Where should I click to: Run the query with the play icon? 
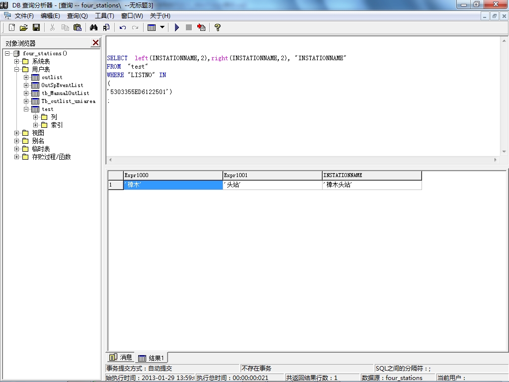(x=176, y=27)
